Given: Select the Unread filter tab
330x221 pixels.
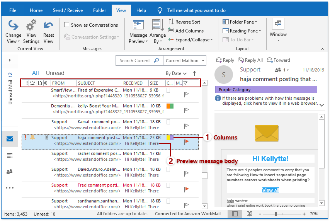Looking at the screenshot, I should 55,73.
